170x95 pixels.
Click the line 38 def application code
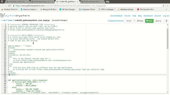click(x=28, y=80)
